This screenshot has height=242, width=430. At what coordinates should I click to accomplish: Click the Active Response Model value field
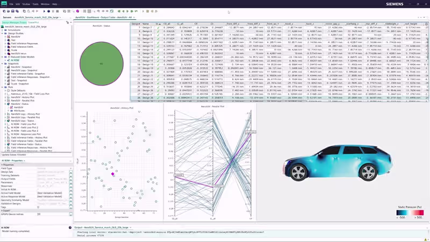[53, 197]
